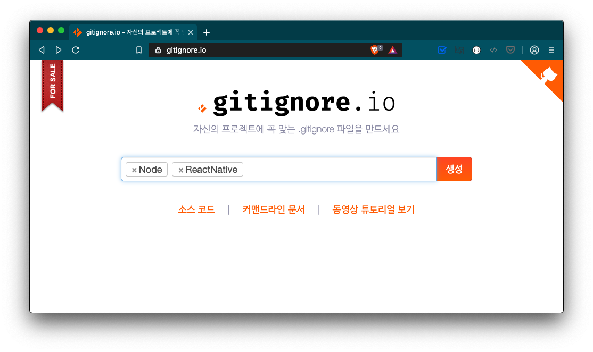
Task: Click the ReactNative tag label
Action: 211,170
